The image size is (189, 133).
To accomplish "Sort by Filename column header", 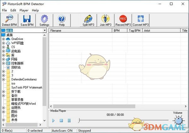I will tap(80, 30).
